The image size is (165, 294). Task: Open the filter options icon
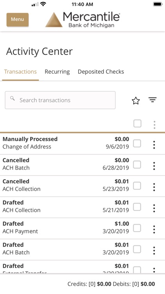click(152, 100)
